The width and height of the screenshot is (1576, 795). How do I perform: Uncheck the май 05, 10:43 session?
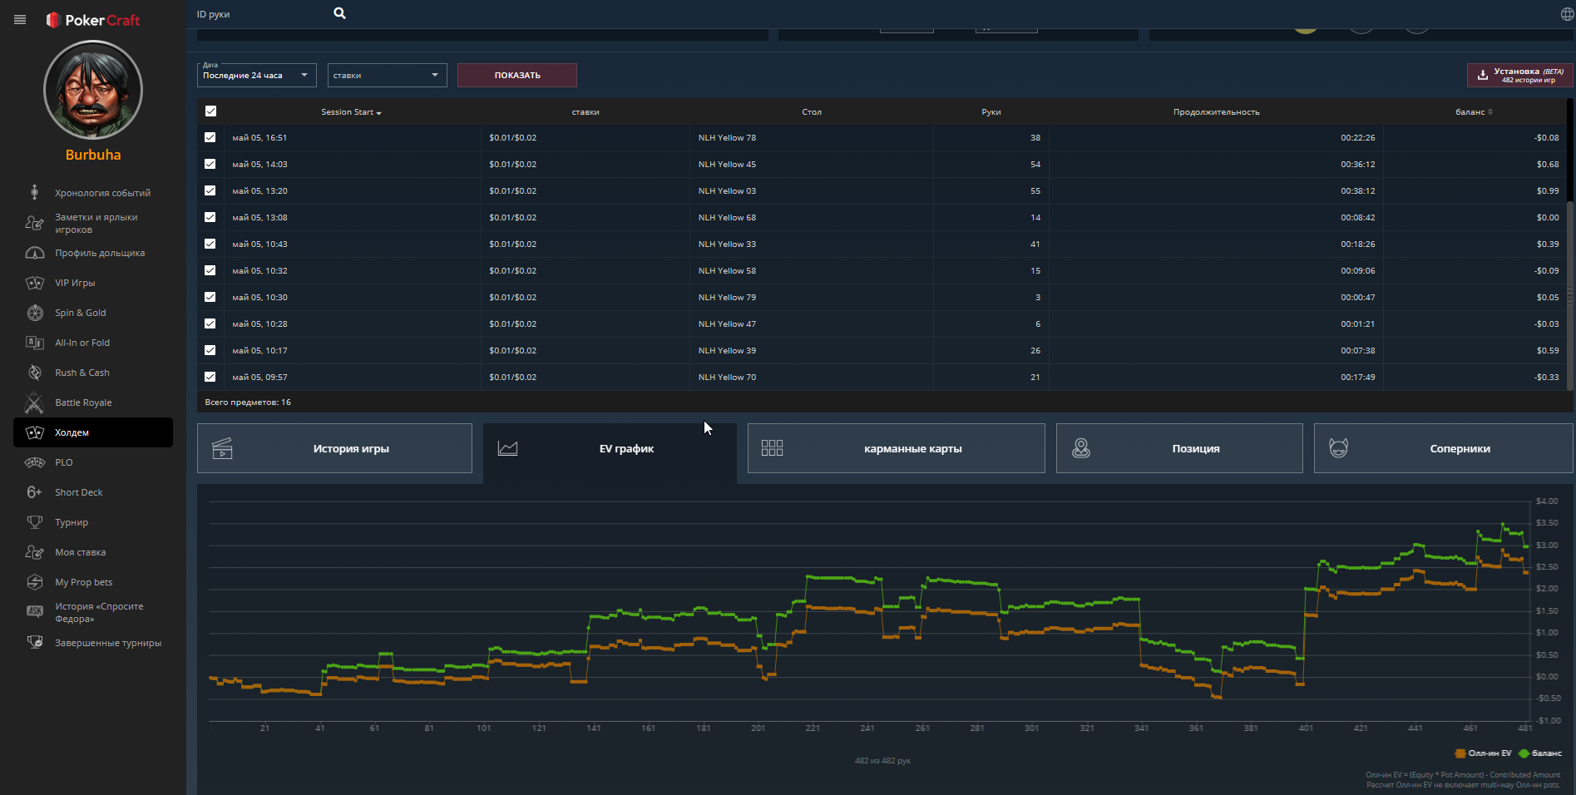(210, 244)
